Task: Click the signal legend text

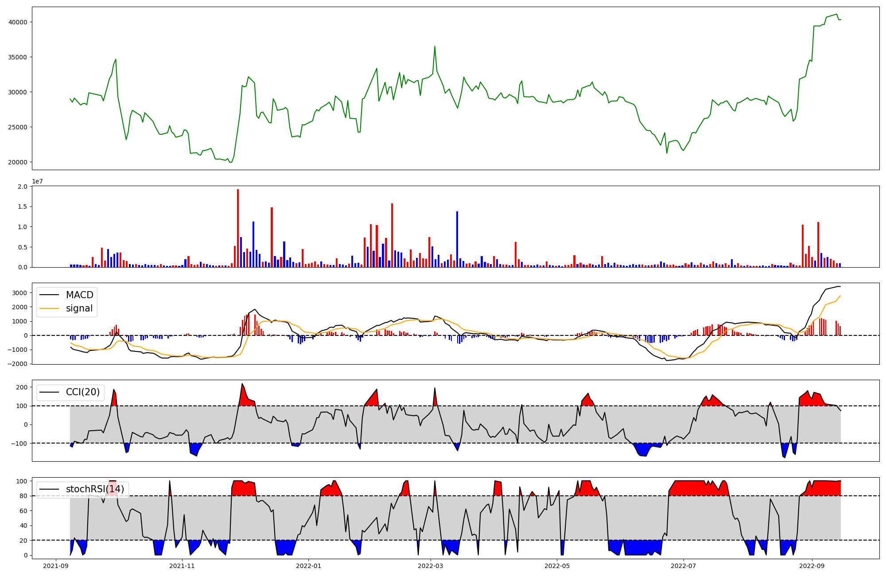Action: tap(79, 308)
